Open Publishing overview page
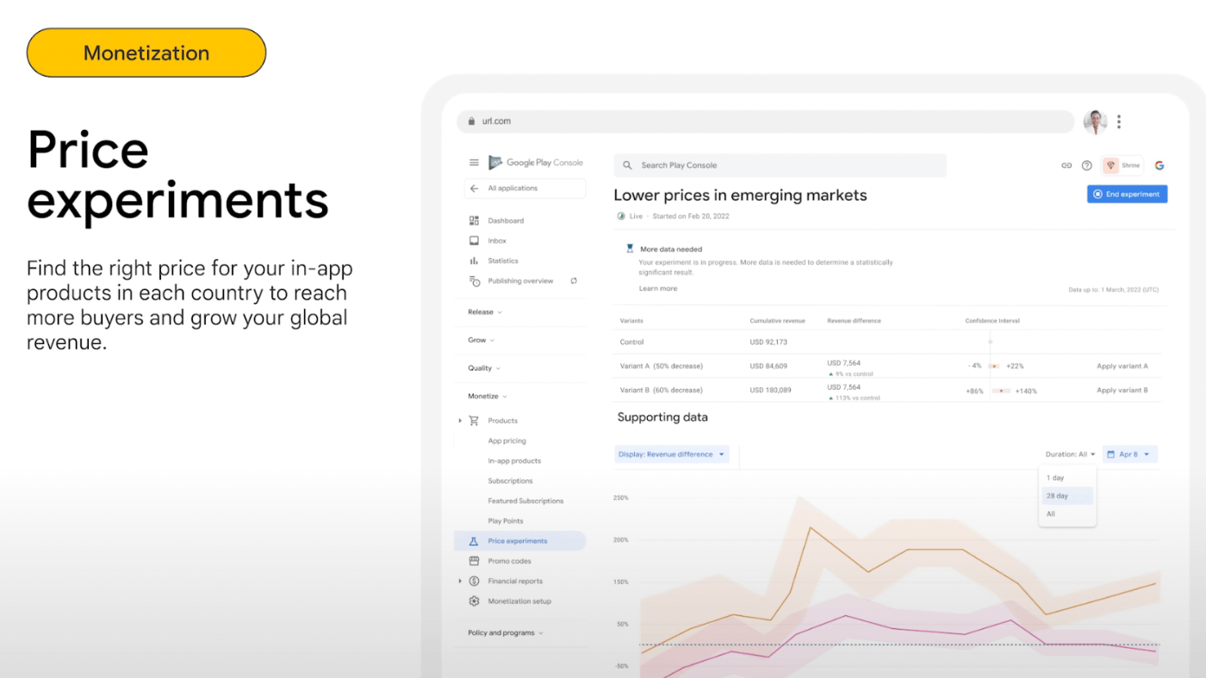This screenshot has width=1206, height=678. 520,281
